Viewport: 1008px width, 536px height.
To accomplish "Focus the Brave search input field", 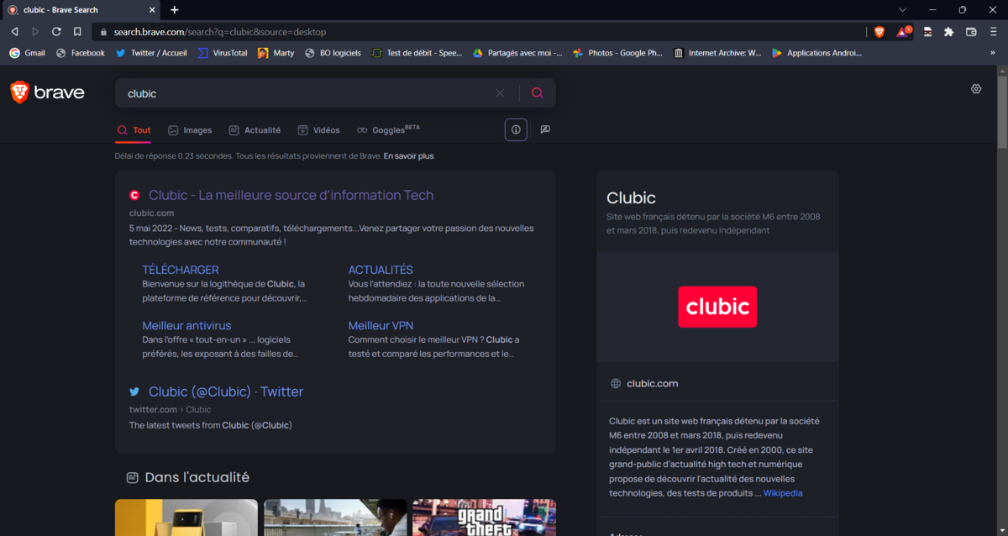I will point(307,93).
